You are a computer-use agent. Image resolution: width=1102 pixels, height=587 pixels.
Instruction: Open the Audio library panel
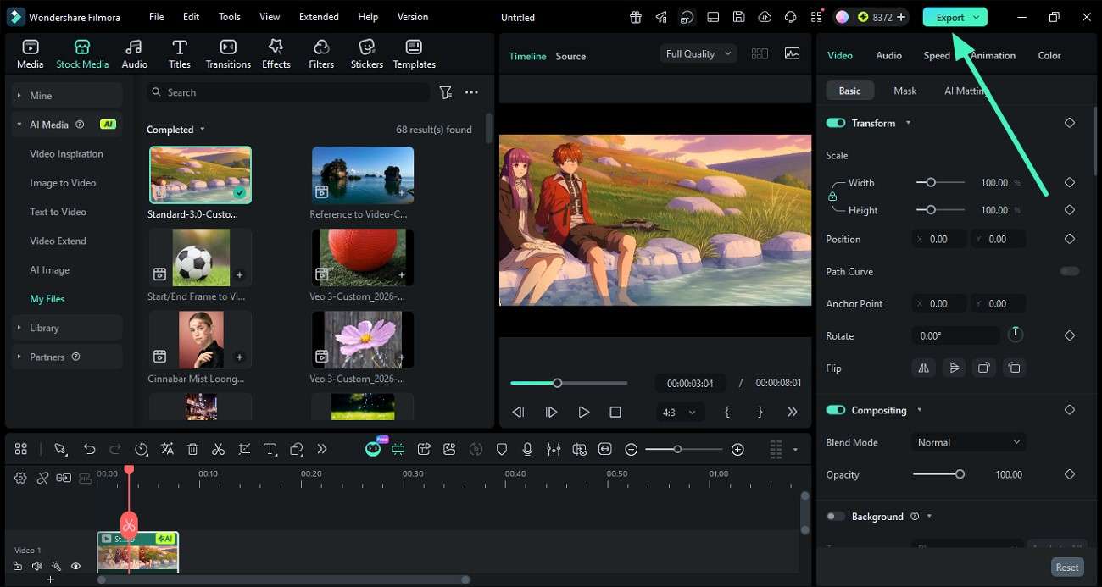coord(134,54)
